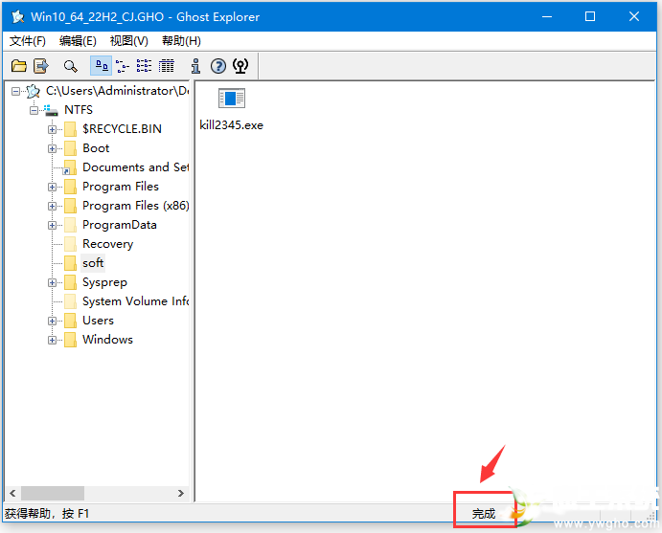Click the Documents and Settings folder icon
Screen dimensions: 662x533
[x=69, y=167]
